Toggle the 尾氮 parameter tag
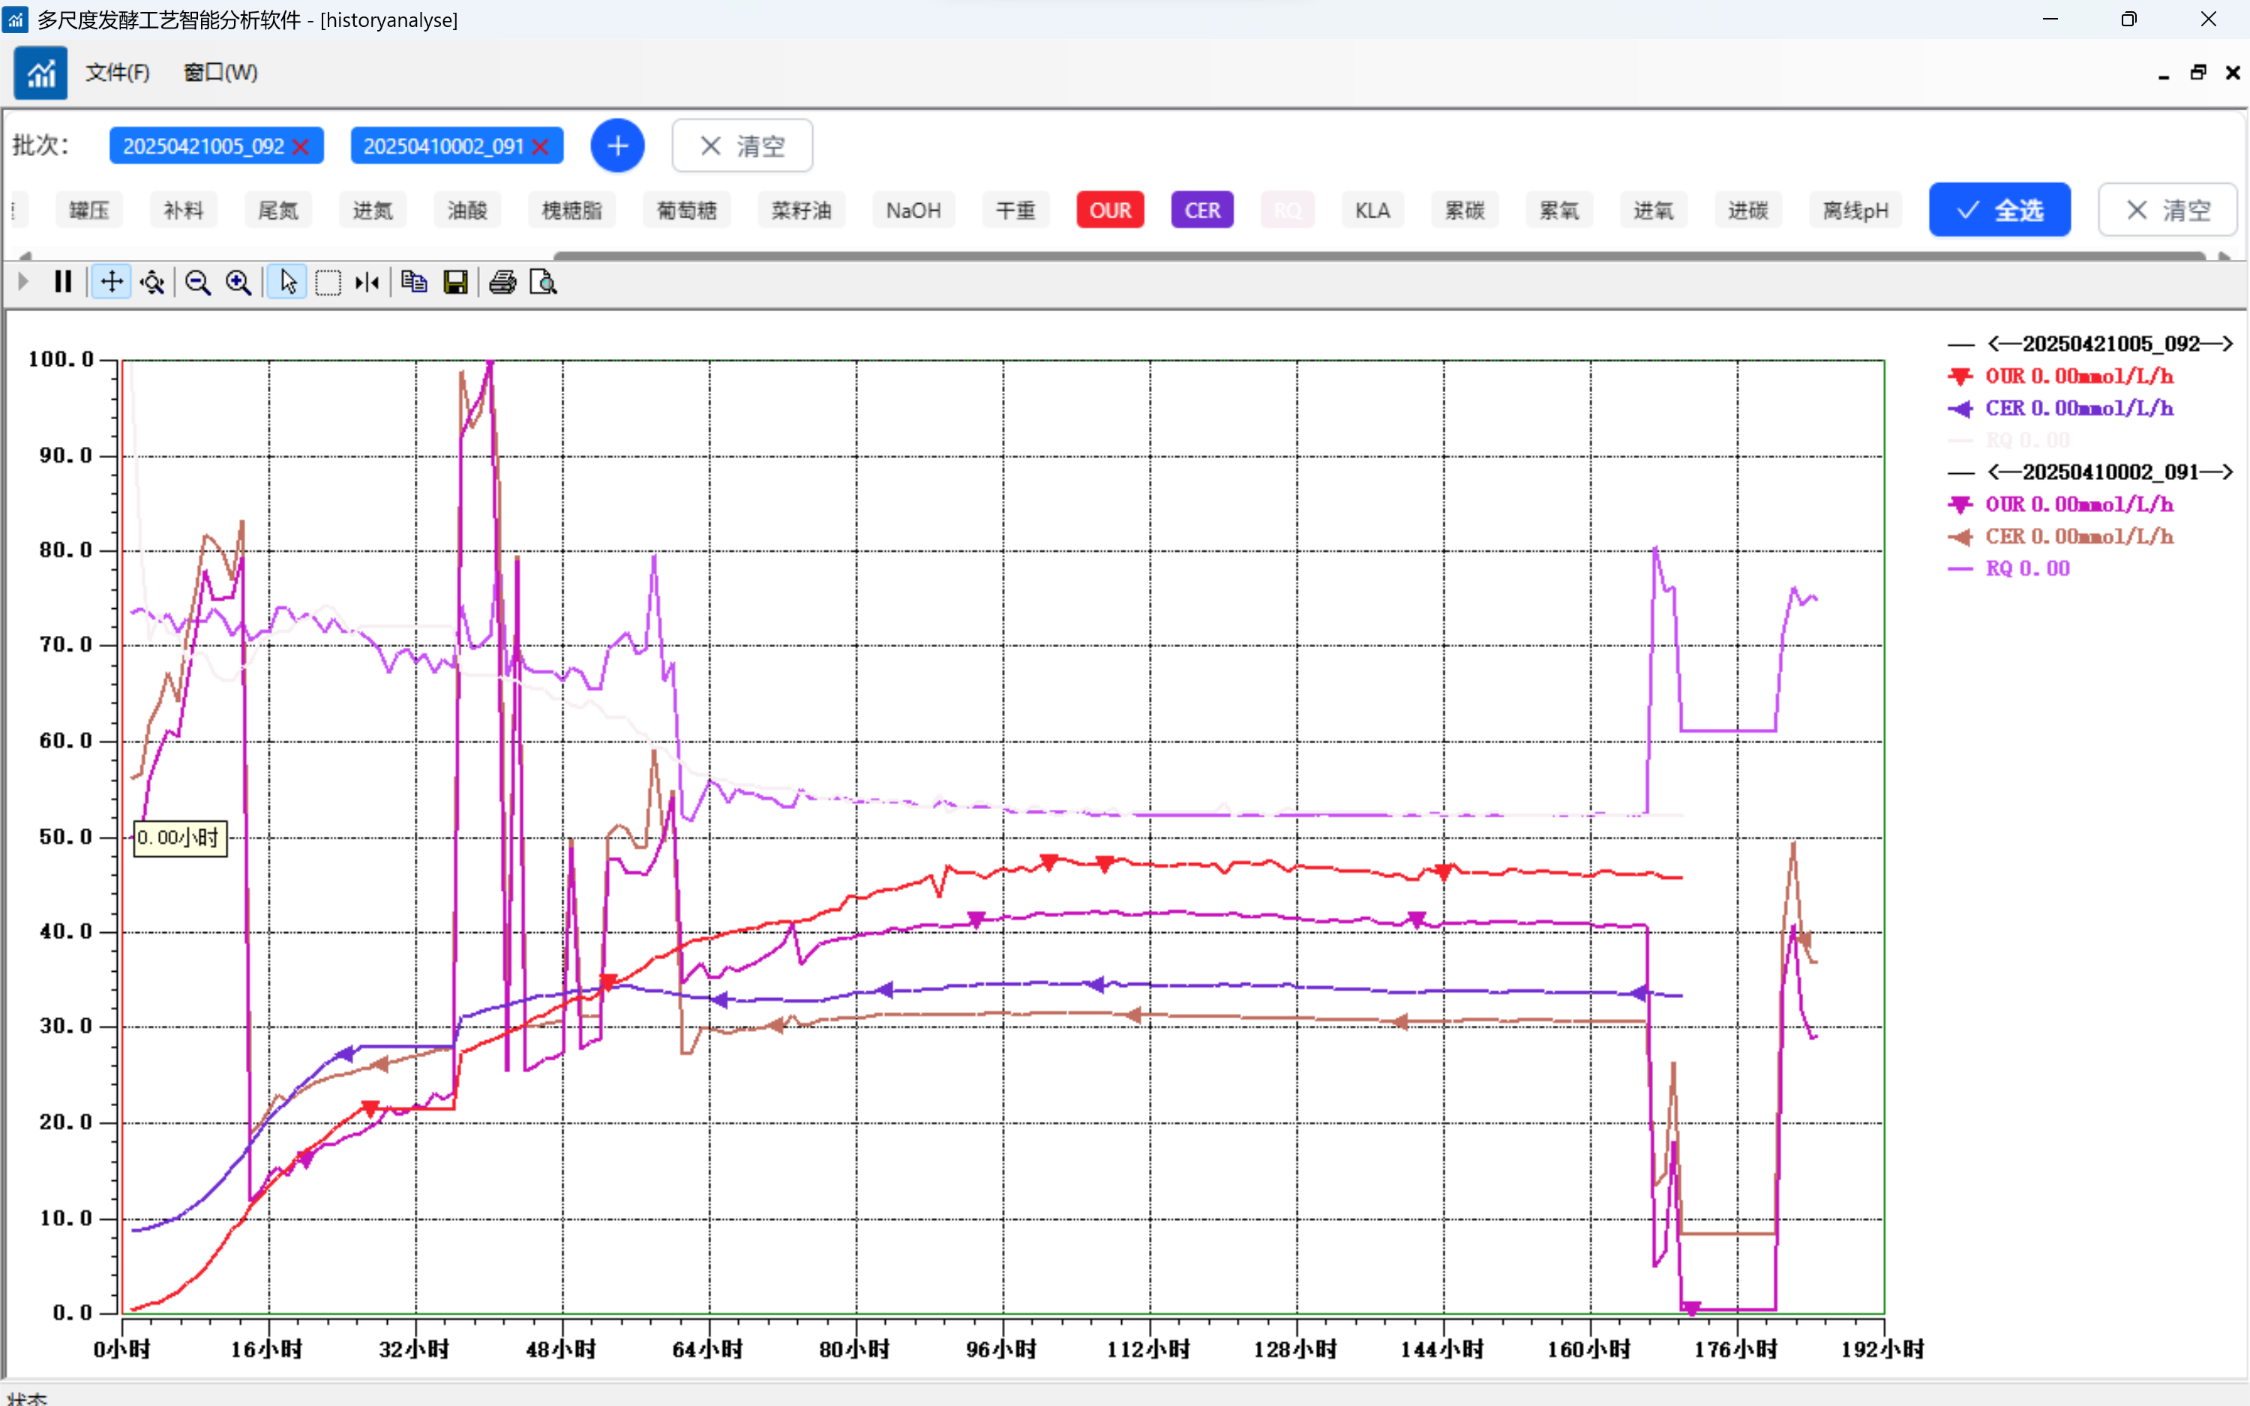The image size is (2250, 1406). coord(278,210)
